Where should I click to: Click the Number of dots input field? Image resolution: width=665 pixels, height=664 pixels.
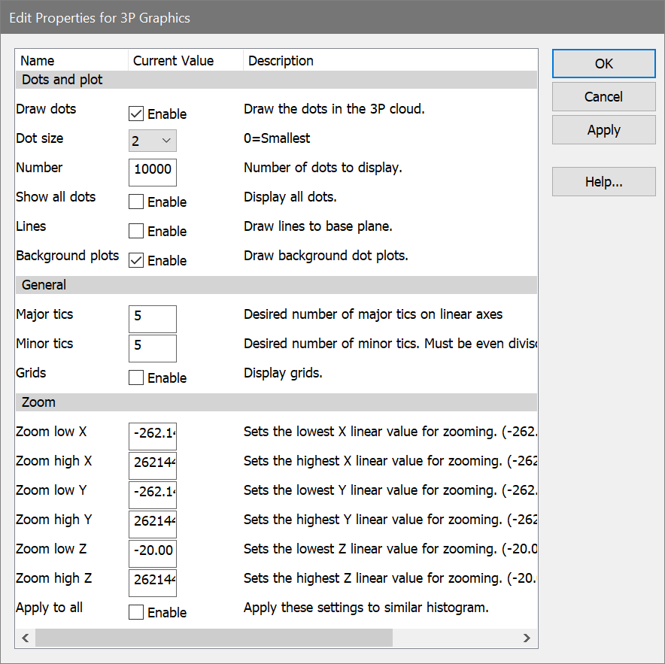tap(153, 170)
